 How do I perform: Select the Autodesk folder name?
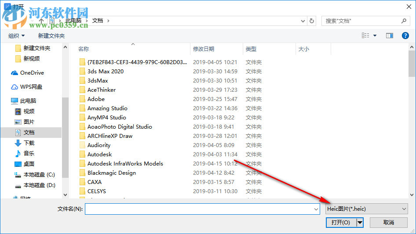(x=99, y=155)
